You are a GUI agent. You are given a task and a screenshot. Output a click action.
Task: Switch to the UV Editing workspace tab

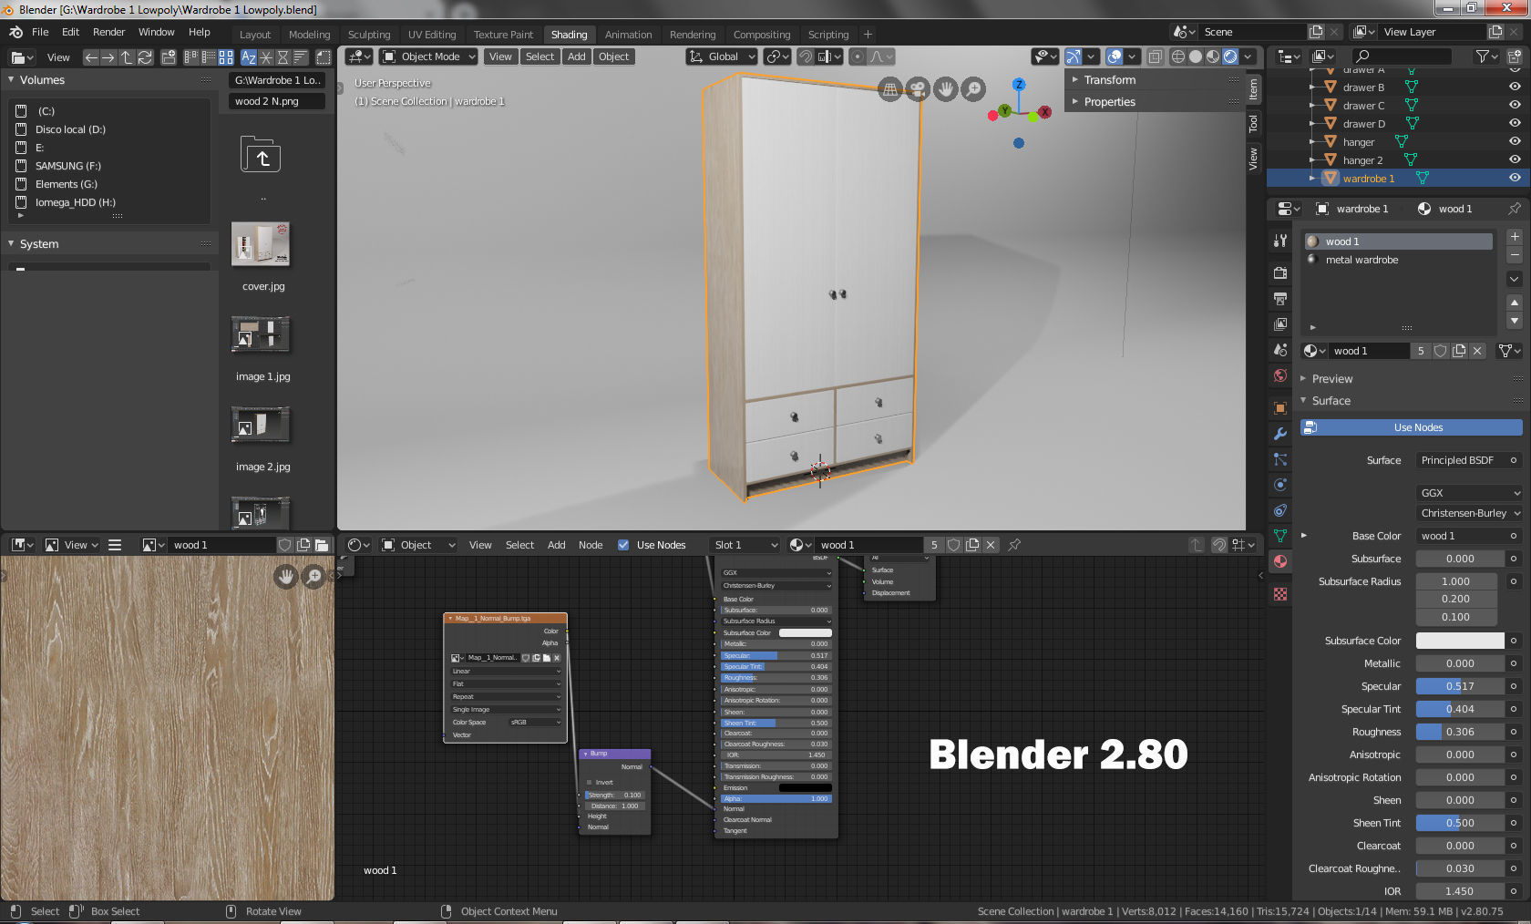click(x=431, y=35)
